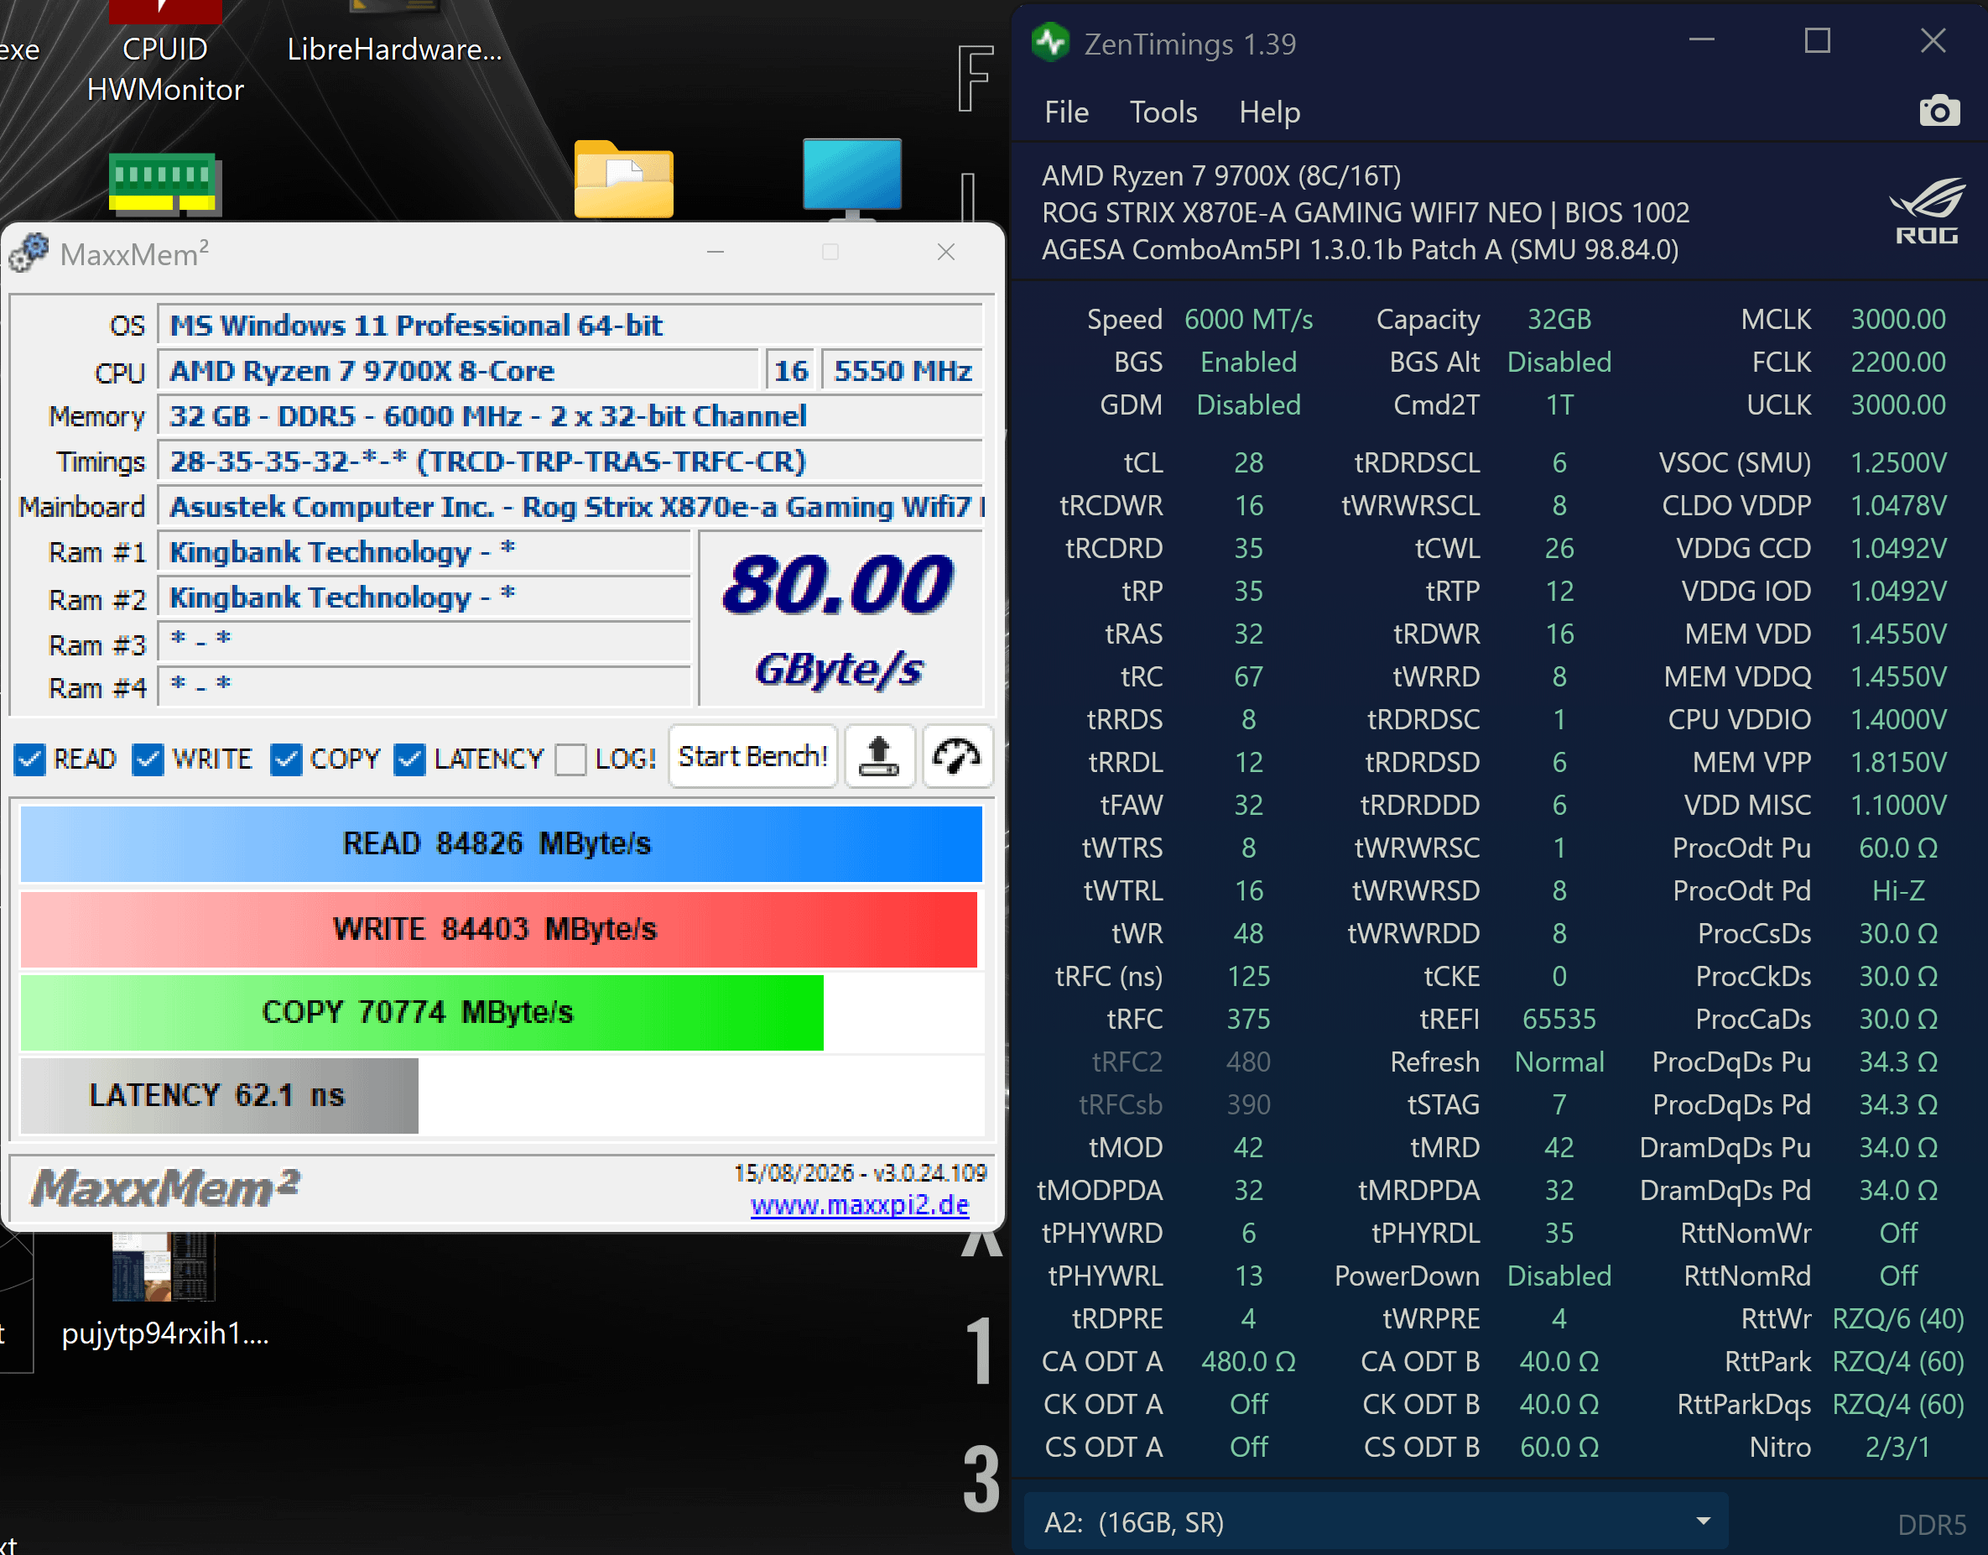This screenshot has height=1555, width=1988.
Task: Take a ZenTimings screenshot with the camera icon
Action: click(x=1939, y=112)
